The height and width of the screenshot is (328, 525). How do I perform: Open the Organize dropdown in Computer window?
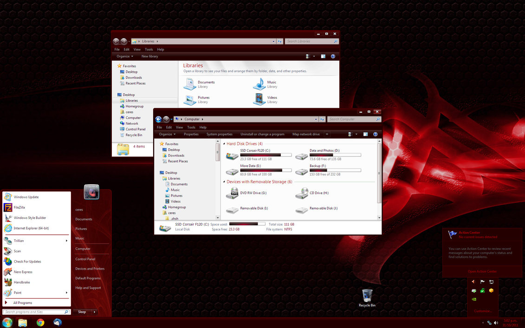pyautogui.click(x=167, y=134)
